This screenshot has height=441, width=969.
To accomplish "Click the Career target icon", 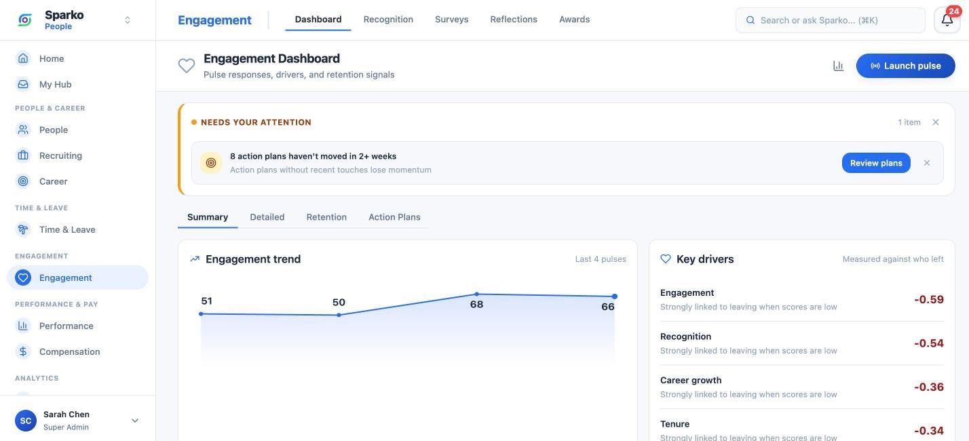I will [x=23, y=181].
